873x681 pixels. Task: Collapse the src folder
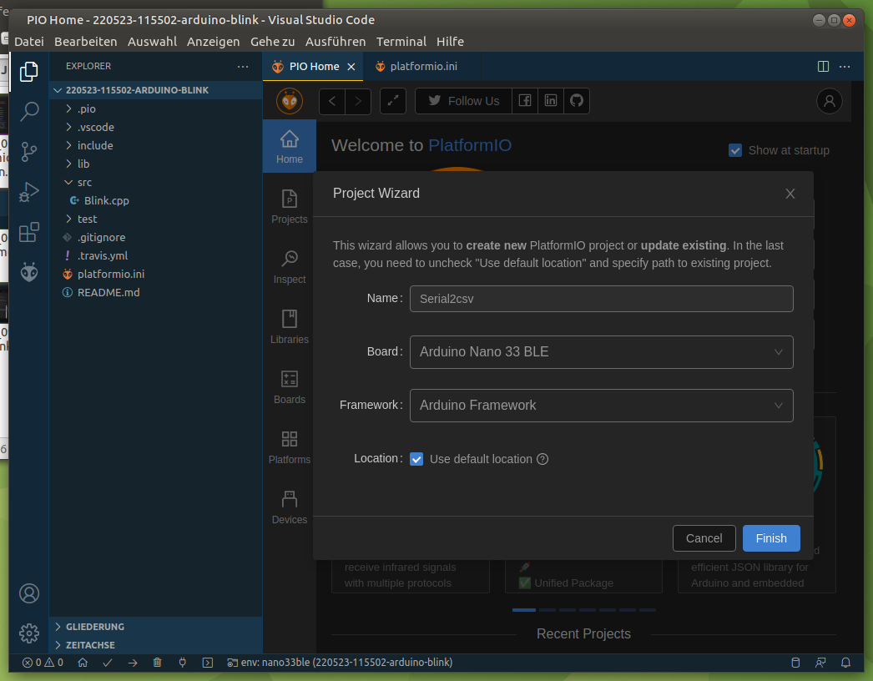pyautogui.click(x=156, y=182)
